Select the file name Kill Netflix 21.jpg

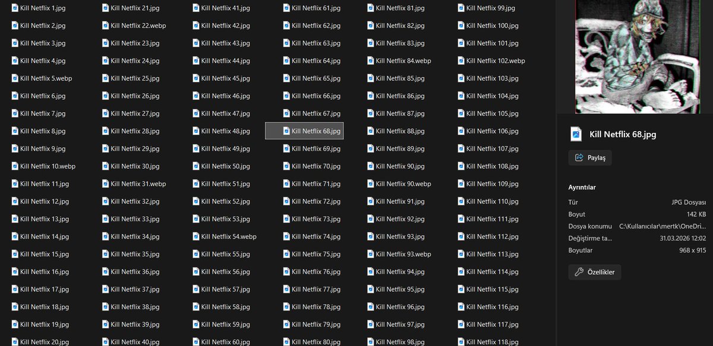tap(135, 8)
